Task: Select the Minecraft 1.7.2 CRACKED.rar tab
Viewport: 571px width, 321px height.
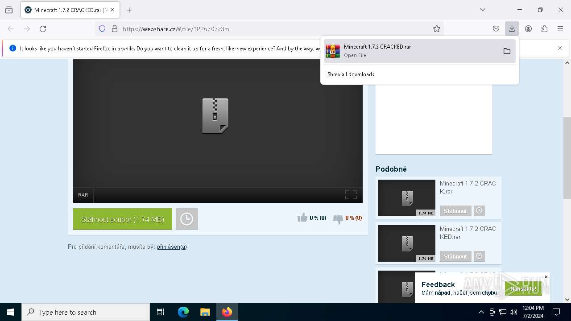Action: (x=70, y=10)
